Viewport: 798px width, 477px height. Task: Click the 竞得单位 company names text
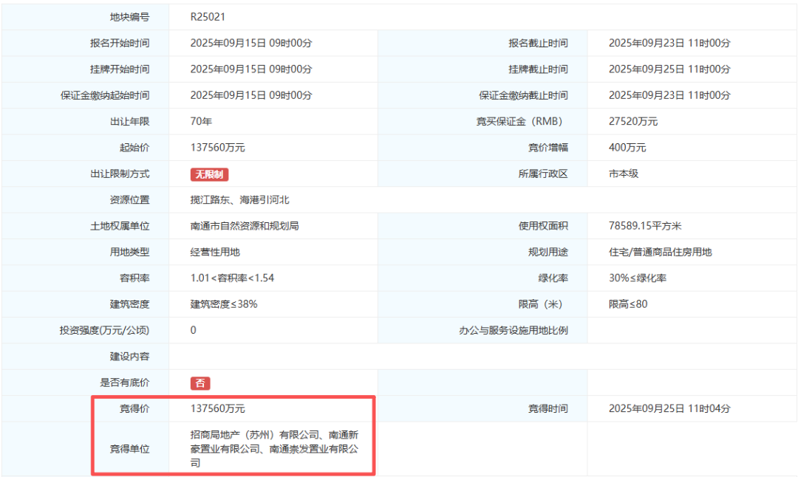tap(274, 448)
